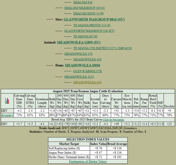This screenshot has height=165, width=176.
Task: Open sire GLANWORTH WAIGROUP 0816 (SV)
Action: pyautogui.click(x=94, y=19)
